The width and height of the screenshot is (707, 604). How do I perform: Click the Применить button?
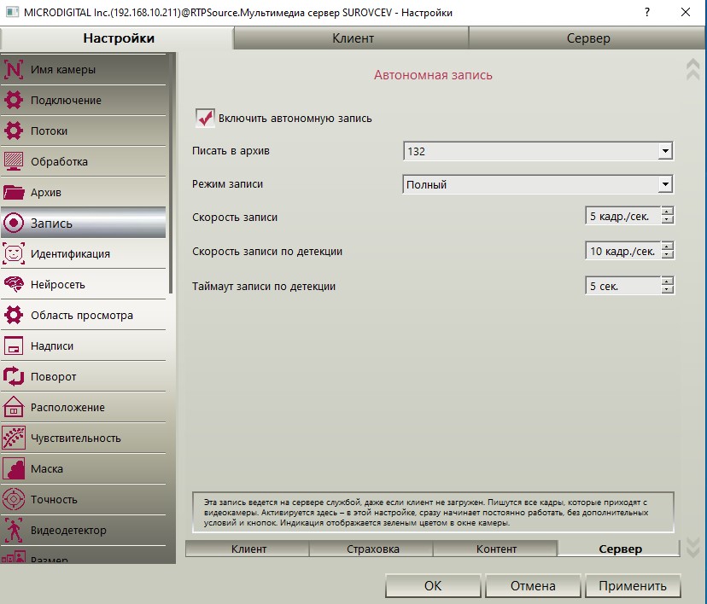click(633, 585)
